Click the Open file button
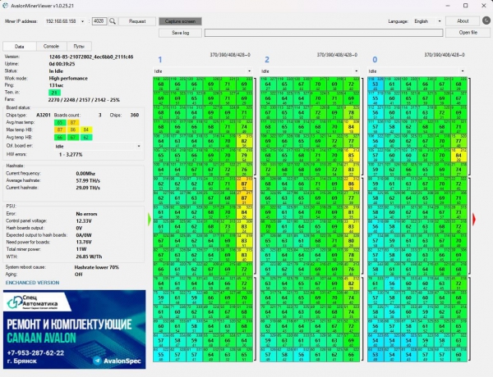This screenshot has height=377, width=493. 468,33
